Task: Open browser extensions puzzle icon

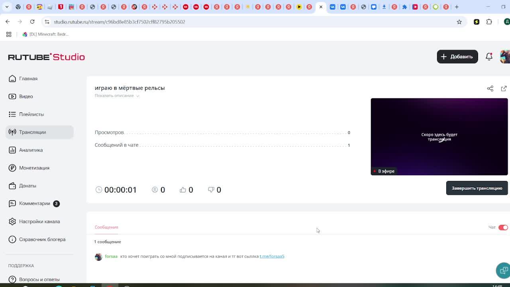Action: click(489, 22)
